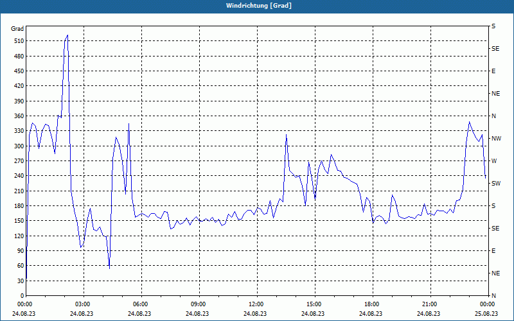Click the 12:00 time label
This screenshot has height=321, width=514.
pyautogui.click(x=256, y=304)
